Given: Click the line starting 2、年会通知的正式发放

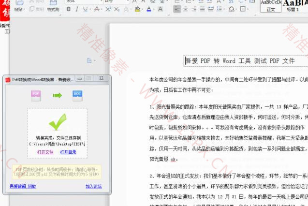Looking at the screenshot, I should (228, 176).
